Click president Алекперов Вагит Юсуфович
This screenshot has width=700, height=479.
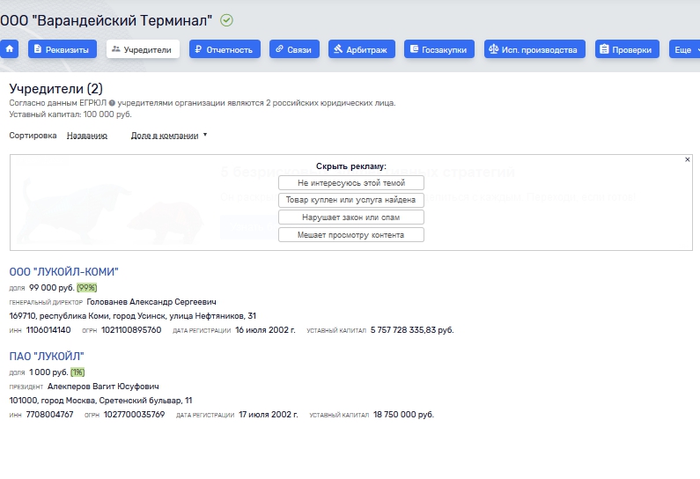click(103, 387)
